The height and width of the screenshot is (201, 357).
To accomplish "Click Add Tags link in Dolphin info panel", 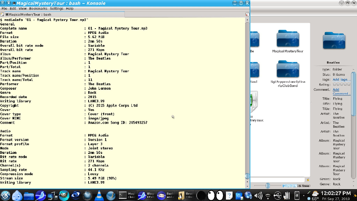I will point(342,80).
